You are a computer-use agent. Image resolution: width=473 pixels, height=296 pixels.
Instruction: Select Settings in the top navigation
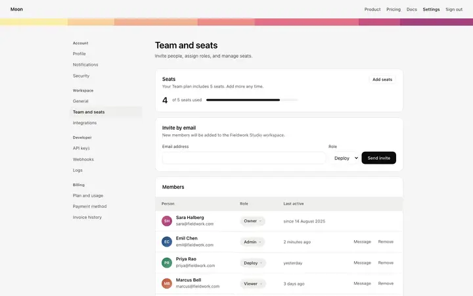tap(431, 9)
